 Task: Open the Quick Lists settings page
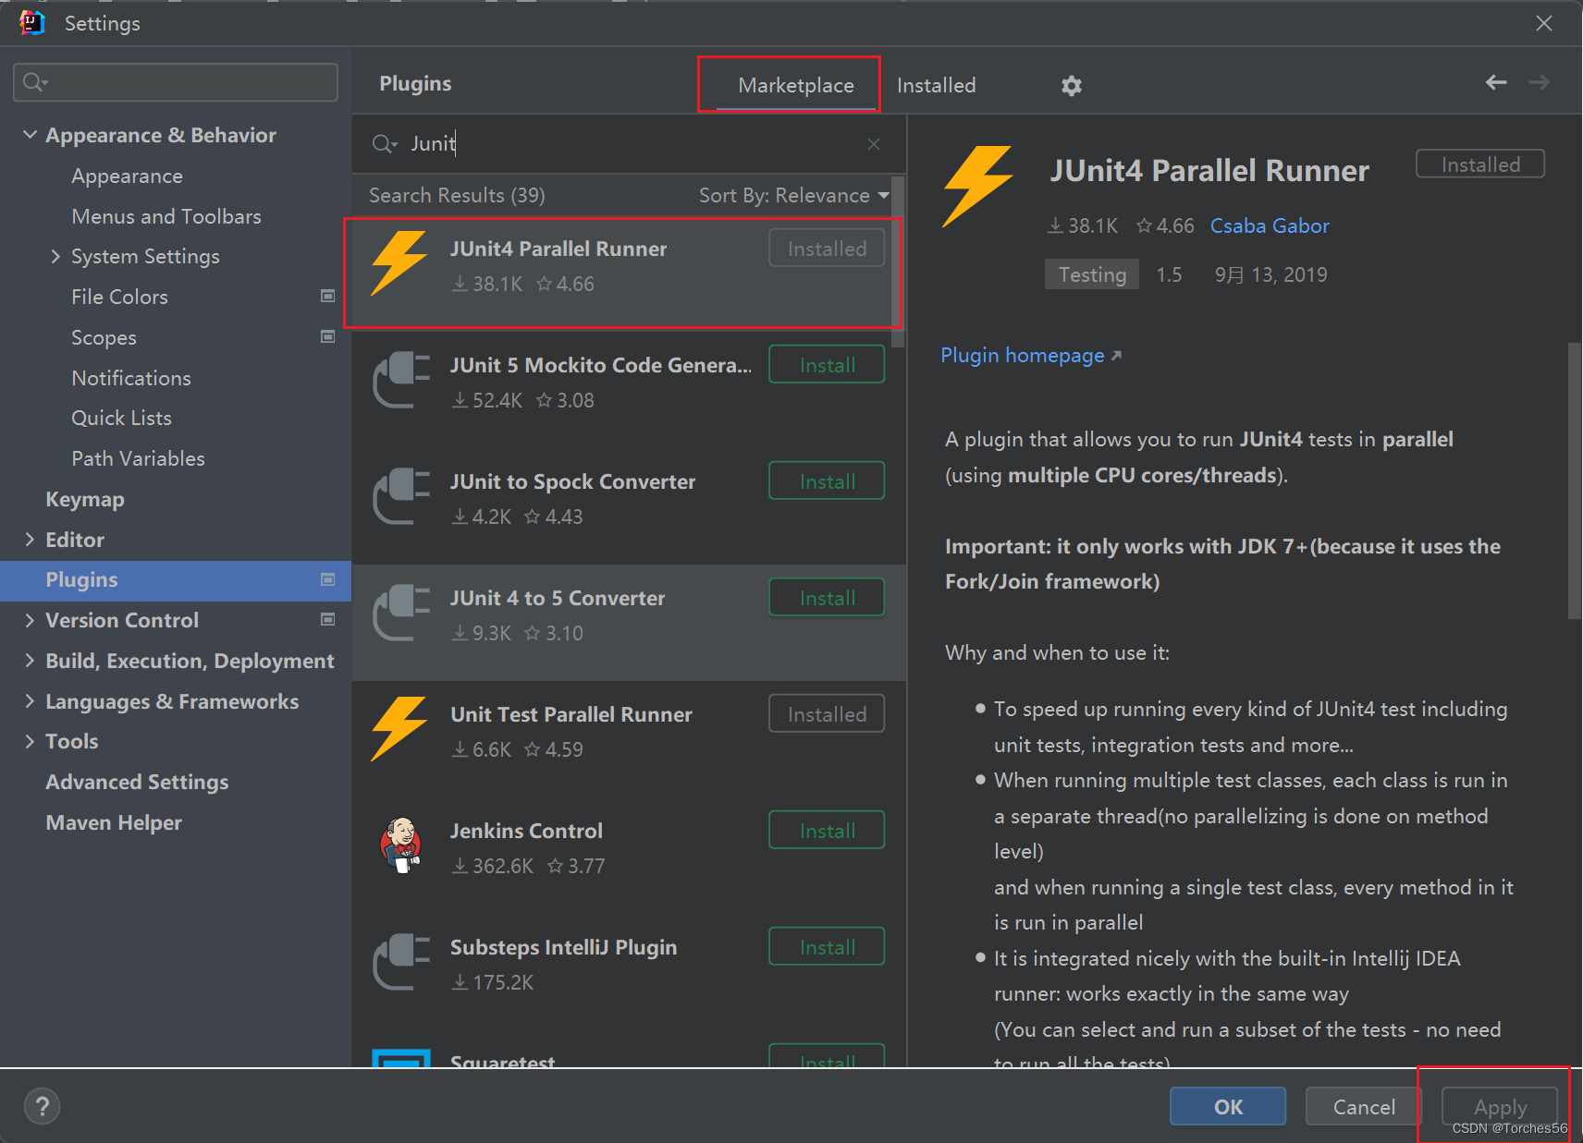tap(121, 418)
